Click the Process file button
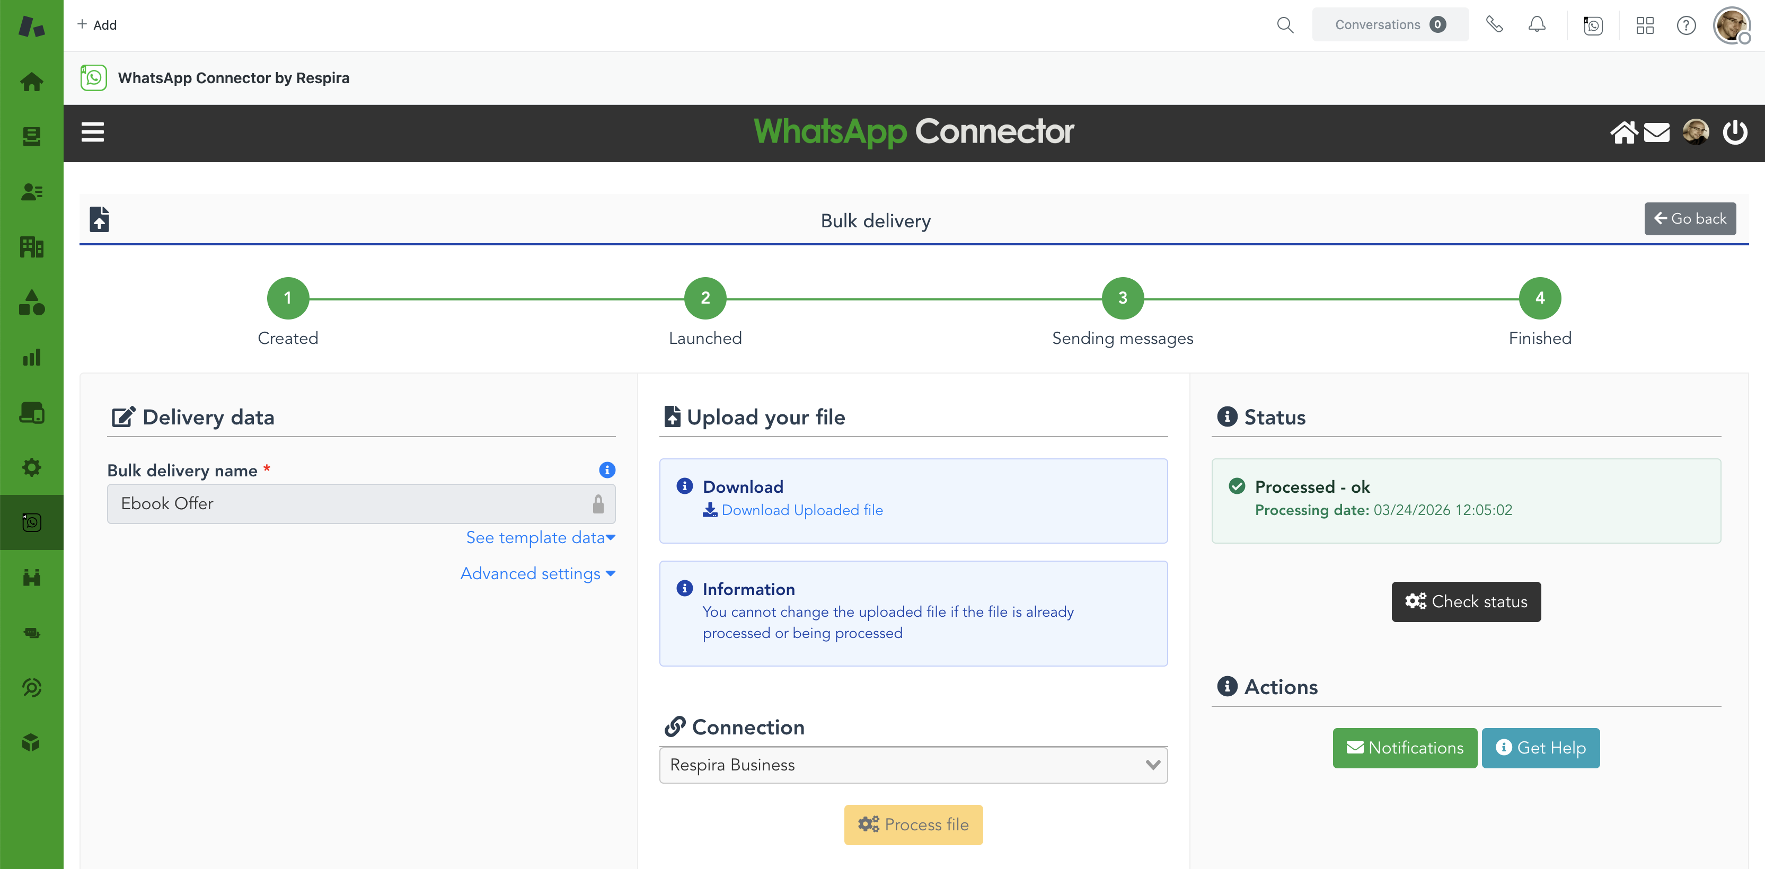Image resolution: width=1765 pixels, height=869 pixels. coord(913,824)
